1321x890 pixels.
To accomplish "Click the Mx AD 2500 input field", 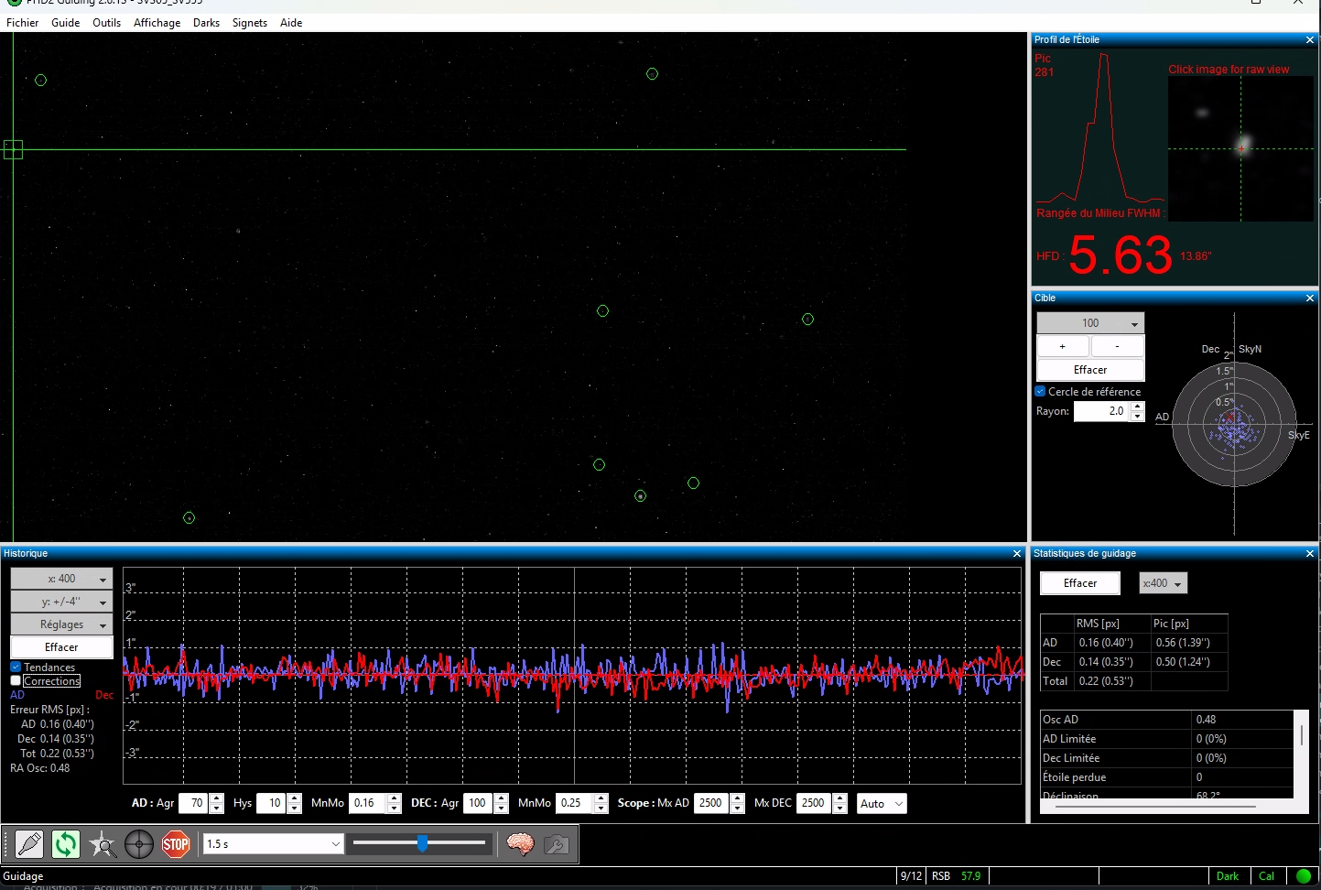I will [x=712, y=804].
